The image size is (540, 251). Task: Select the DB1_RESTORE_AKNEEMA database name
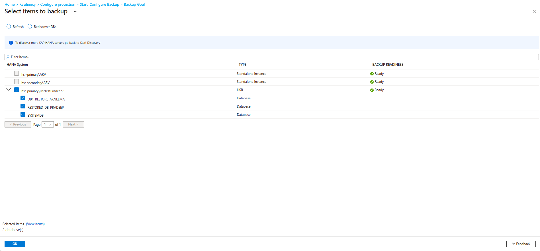(46, 99)
